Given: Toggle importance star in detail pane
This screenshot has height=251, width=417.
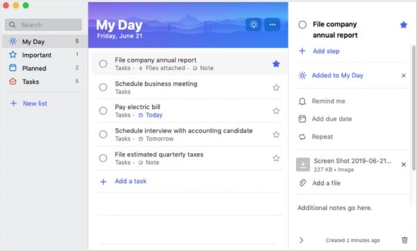Looking at the screenshot, I should click(x=403, y=25).
